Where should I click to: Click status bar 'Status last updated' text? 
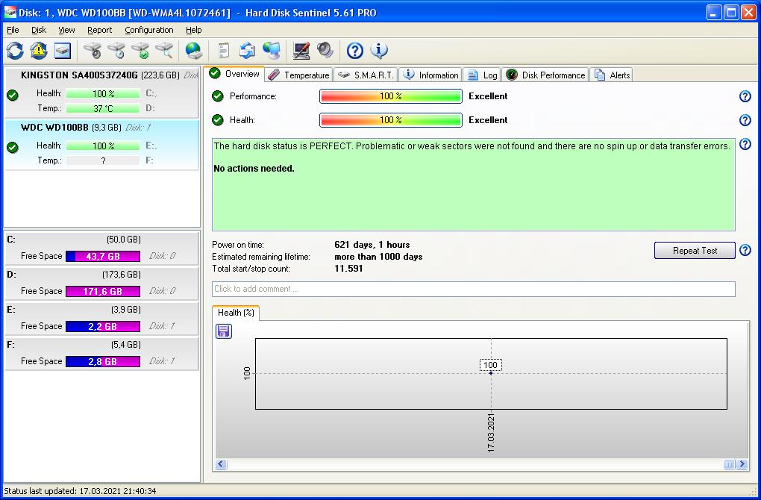coord(80,491)
